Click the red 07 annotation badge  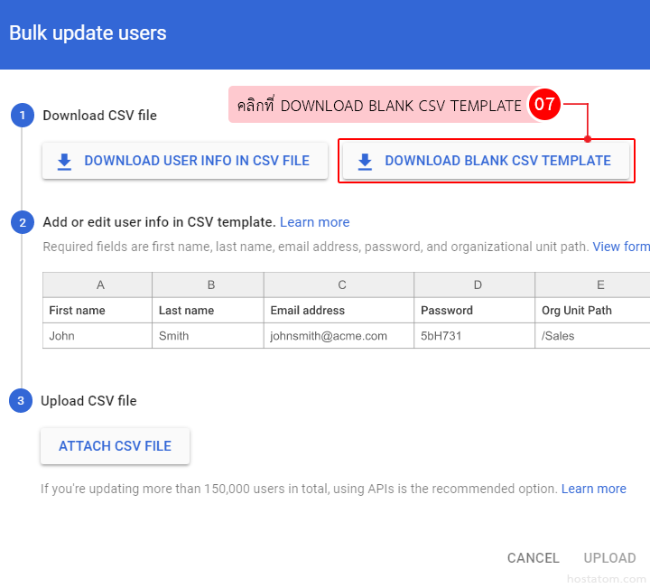pos(544,105)
